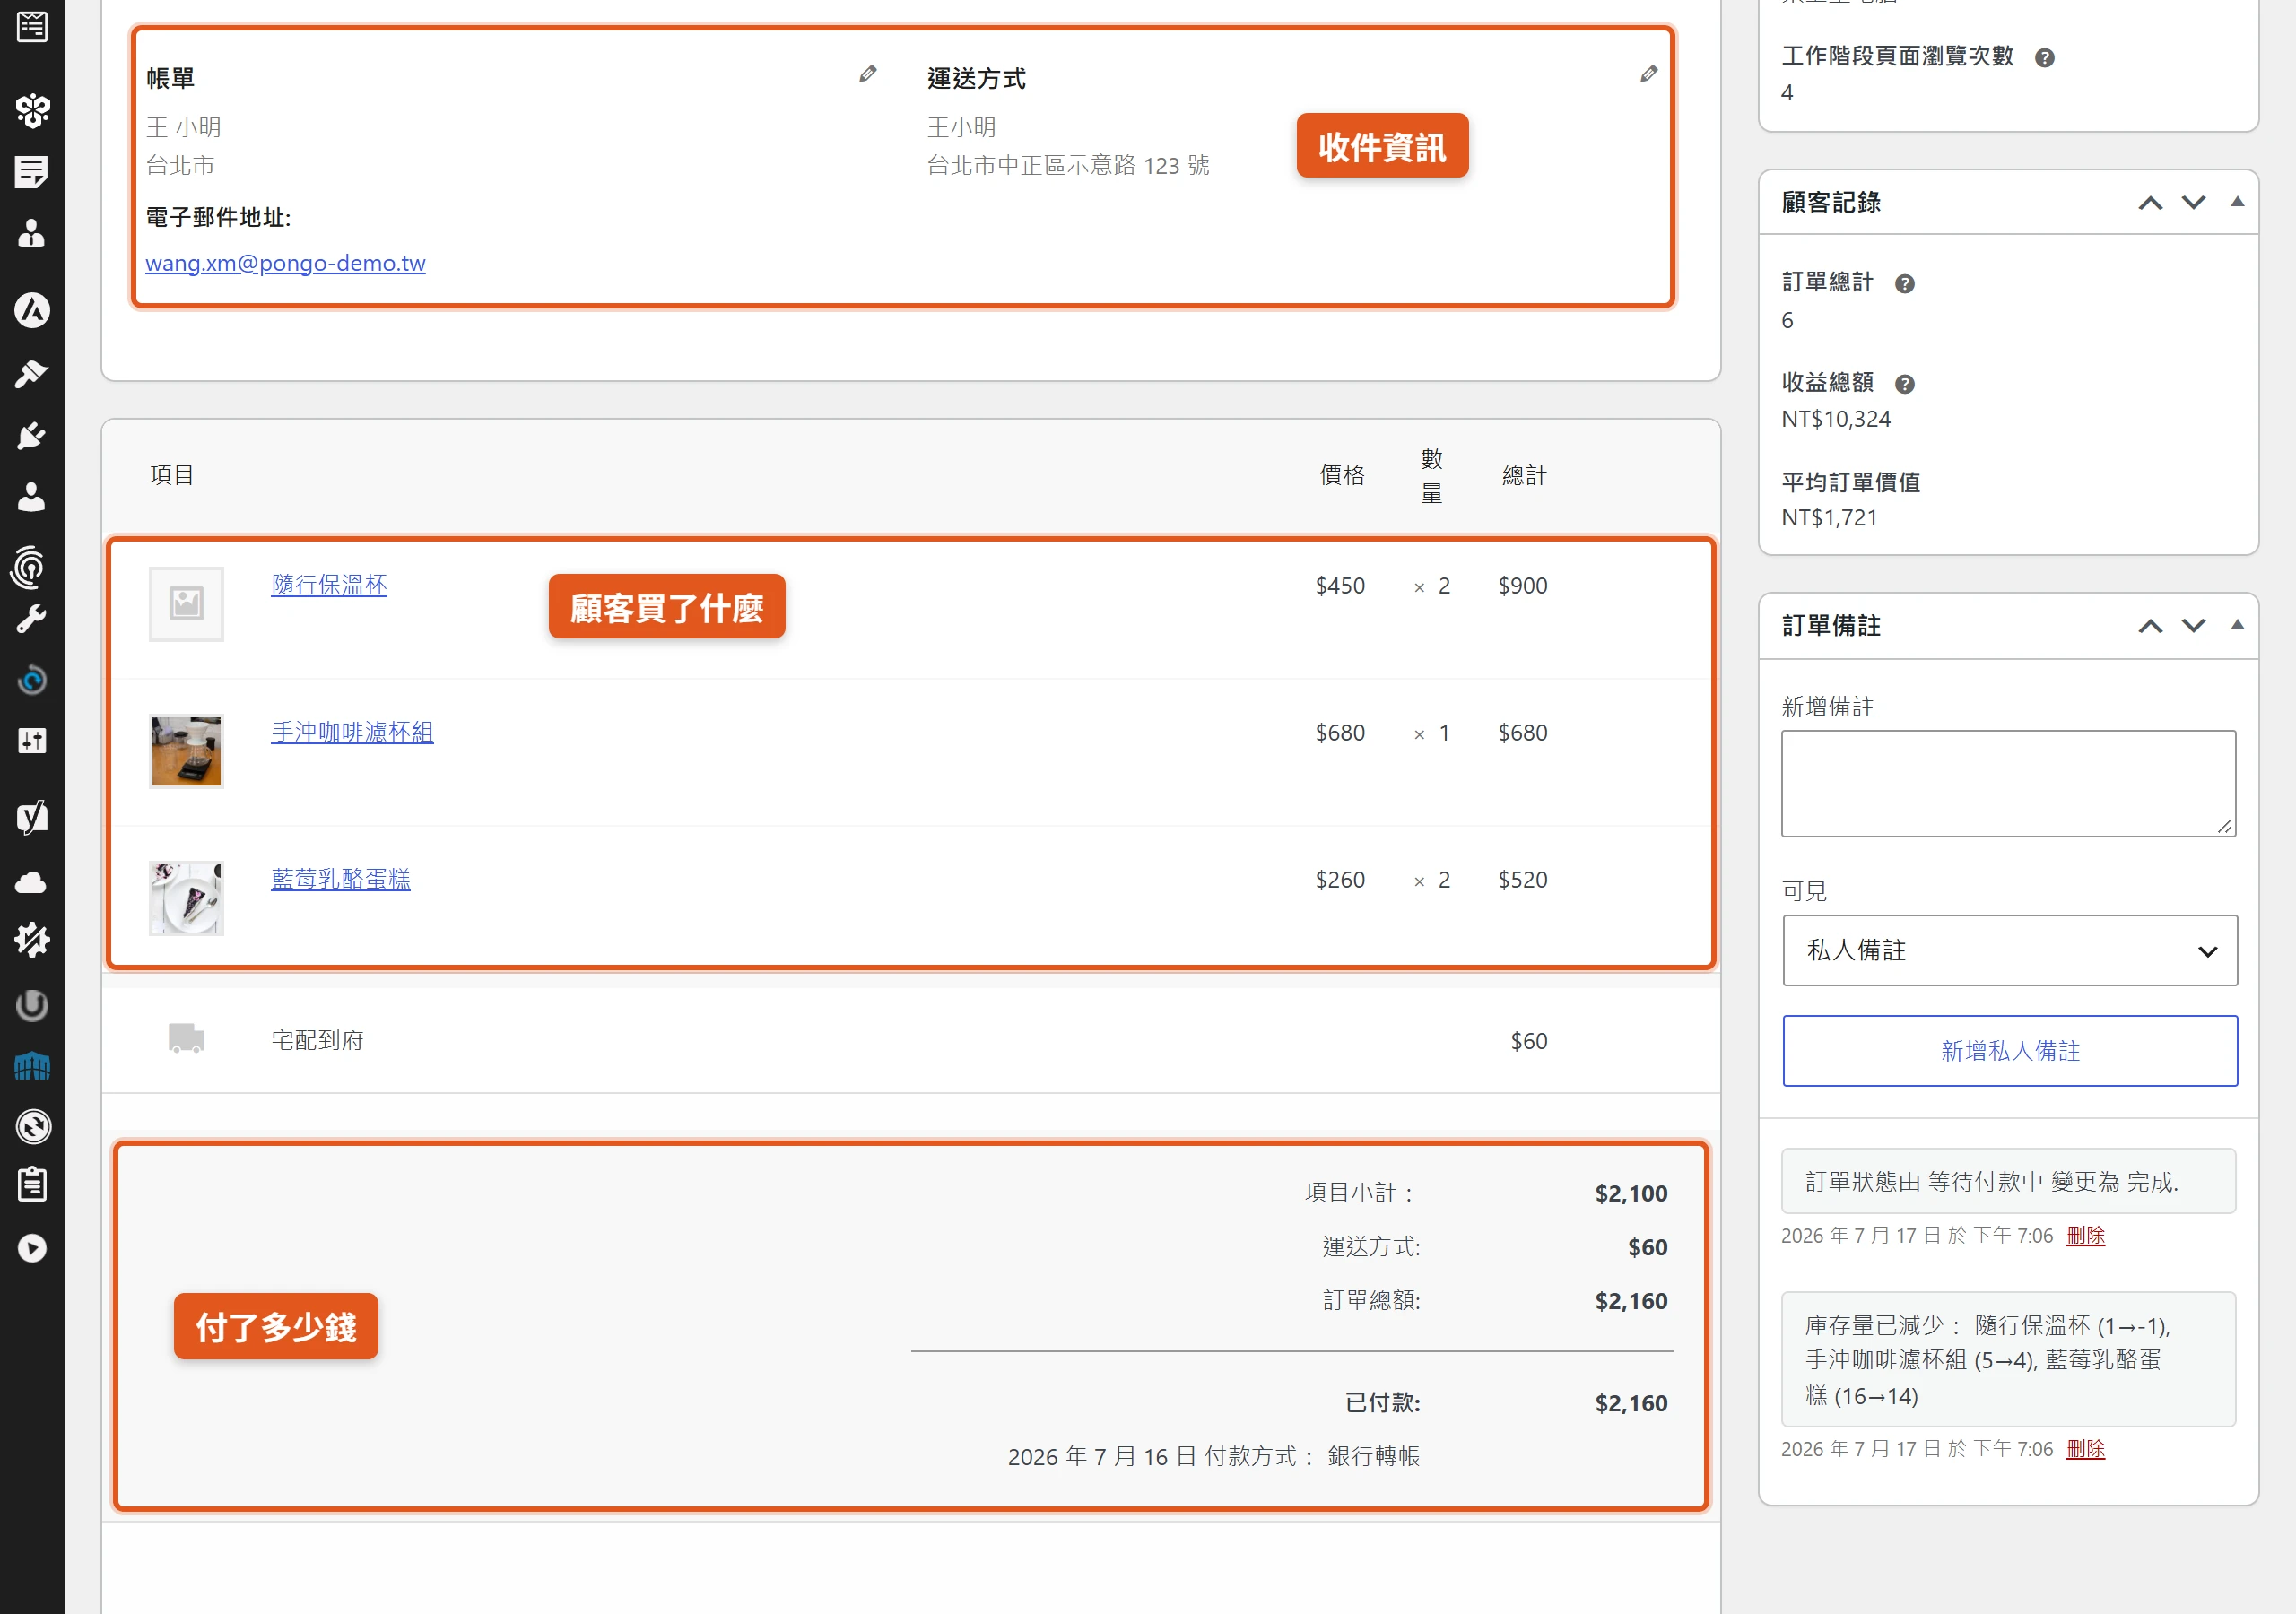Image resolution: width=2296 pixels, height=1614 pixels.
Task: Open the Users silhouette menu in sidebar
Action: (32, 497)
